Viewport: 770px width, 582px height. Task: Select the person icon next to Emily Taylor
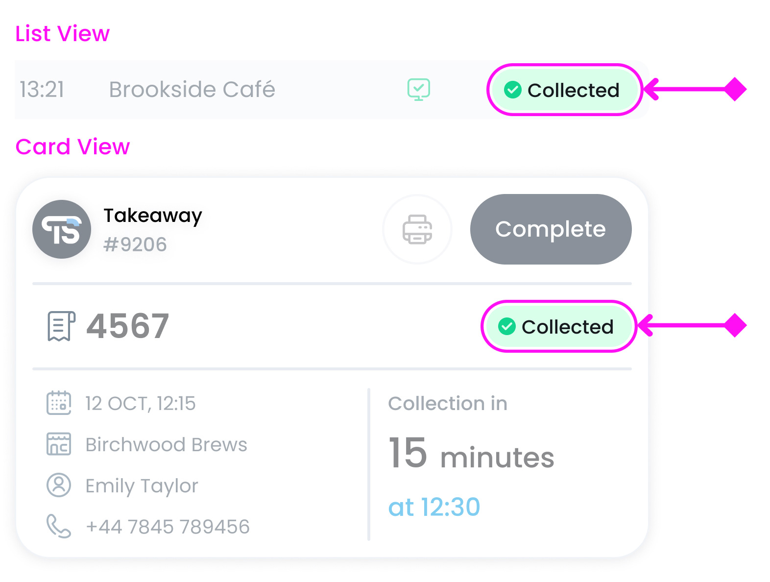click(58, 485)
